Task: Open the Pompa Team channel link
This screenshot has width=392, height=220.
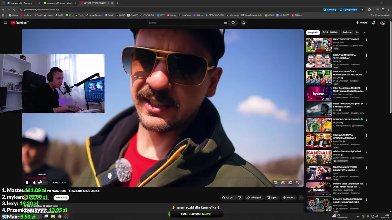Action: tap(339, 43)
